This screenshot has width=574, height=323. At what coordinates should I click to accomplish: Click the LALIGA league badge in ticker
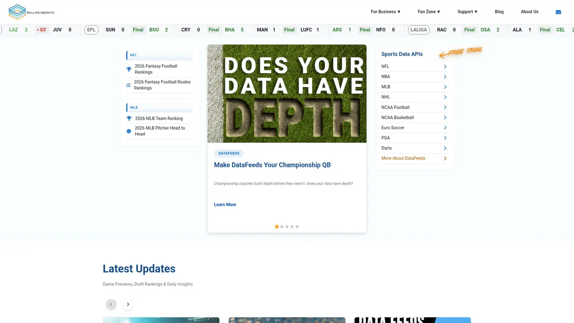tap(419, 30)
